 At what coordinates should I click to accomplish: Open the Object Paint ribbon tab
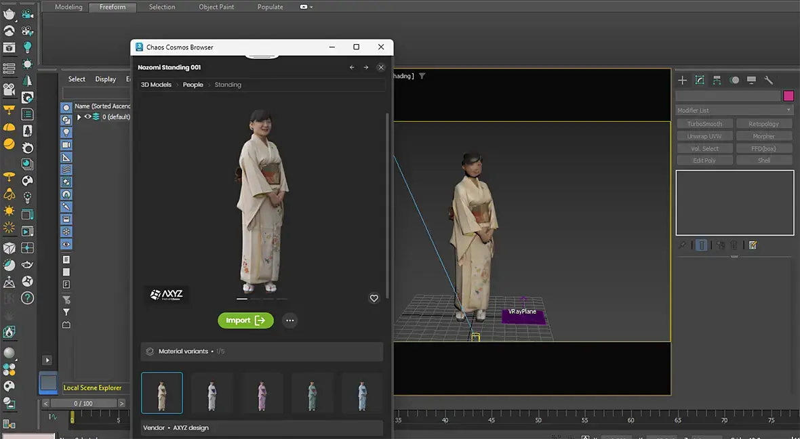(216, 7)
